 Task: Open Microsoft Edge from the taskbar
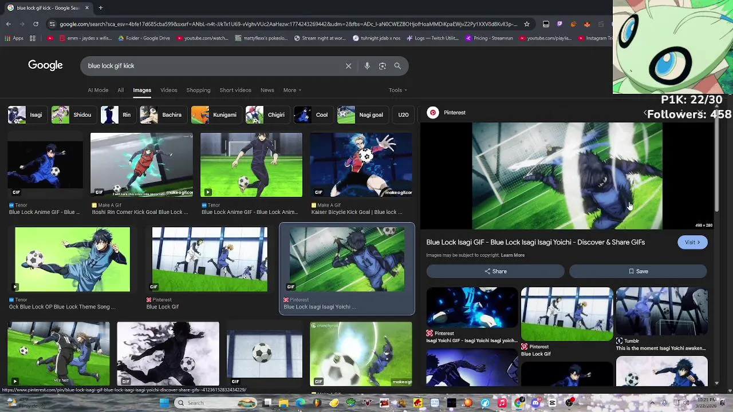tap(301, 403)
